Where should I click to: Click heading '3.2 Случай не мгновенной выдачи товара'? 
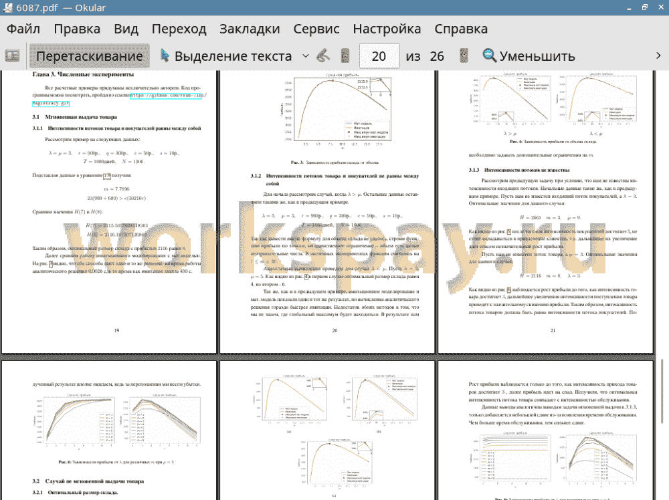coord(88,481)
